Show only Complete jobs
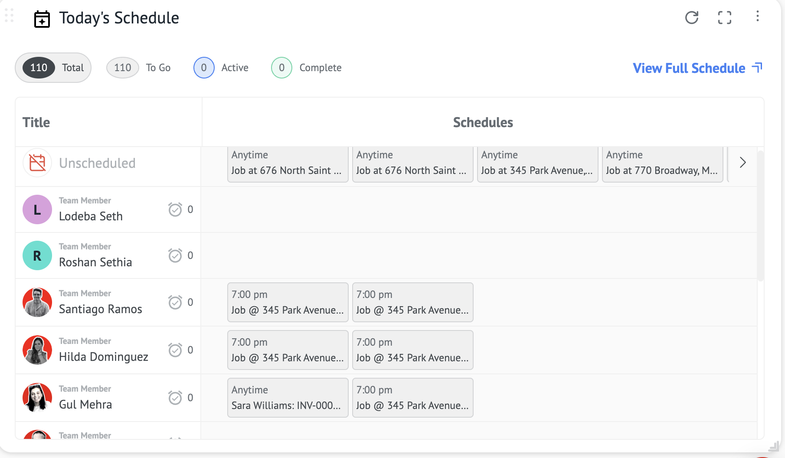Image resolution: width=785 pixels, height=458 pixels. point(307,68)
